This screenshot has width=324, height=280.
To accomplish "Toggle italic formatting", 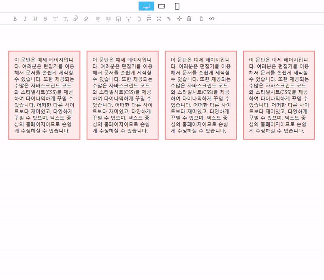I will 25,19.
